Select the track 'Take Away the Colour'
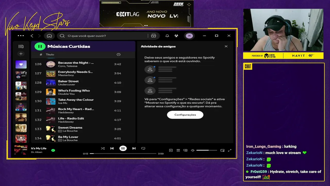 click(83, 101)
